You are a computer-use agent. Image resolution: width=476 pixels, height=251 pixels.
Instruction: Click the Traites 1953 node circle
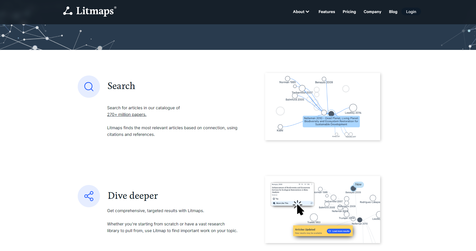coord(314,217)
